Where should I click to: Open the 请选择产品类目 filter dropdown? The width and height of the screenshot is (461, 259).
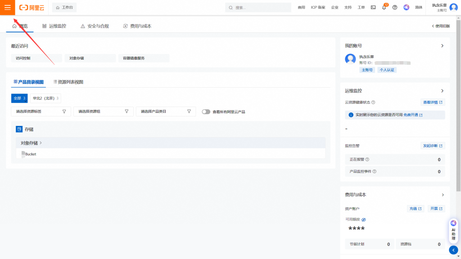(x=166, y=112)
